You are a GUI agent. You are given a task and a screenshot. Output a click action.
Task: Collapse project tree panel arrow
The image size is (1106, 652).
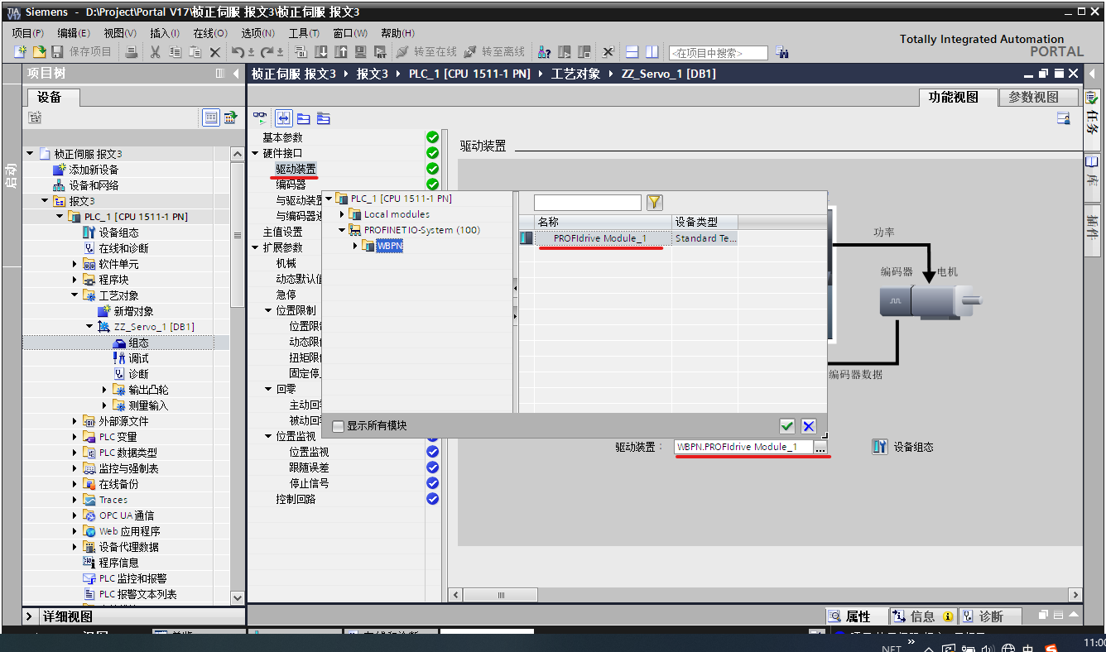pyautogui.click(x=236, y=74)
